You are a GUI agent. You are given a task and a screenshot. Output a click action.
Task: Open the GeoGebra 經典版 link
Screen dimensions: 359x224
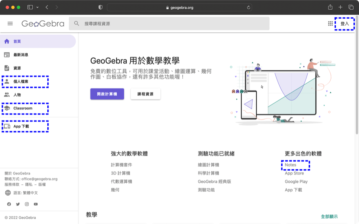pos(214,181)
